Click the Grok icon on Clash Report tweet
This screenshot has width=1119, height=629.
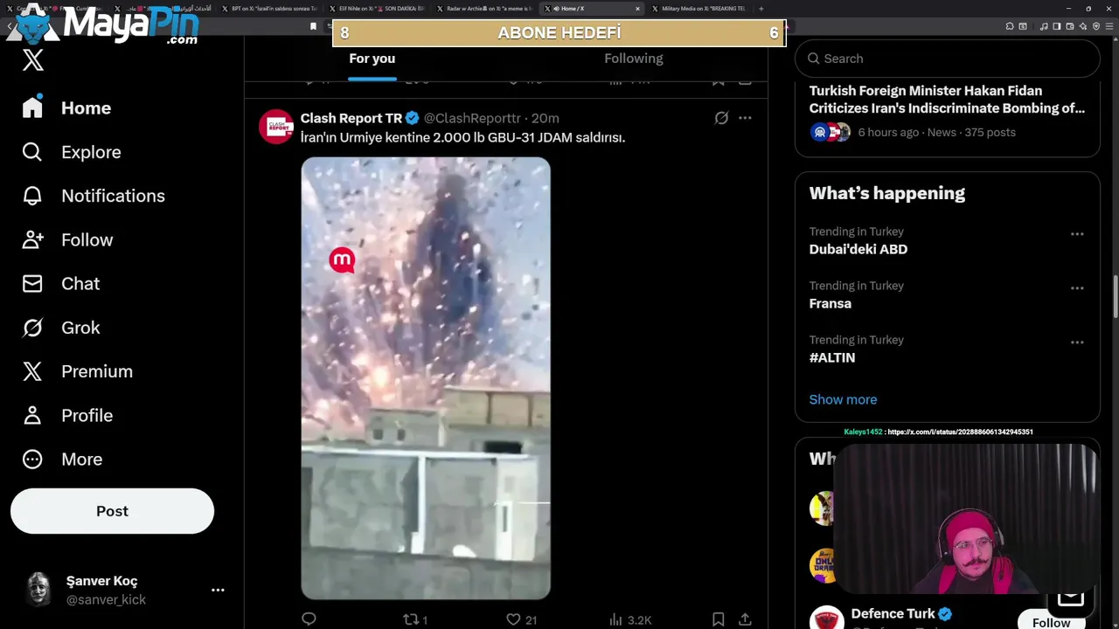click(x=721, y=118)
